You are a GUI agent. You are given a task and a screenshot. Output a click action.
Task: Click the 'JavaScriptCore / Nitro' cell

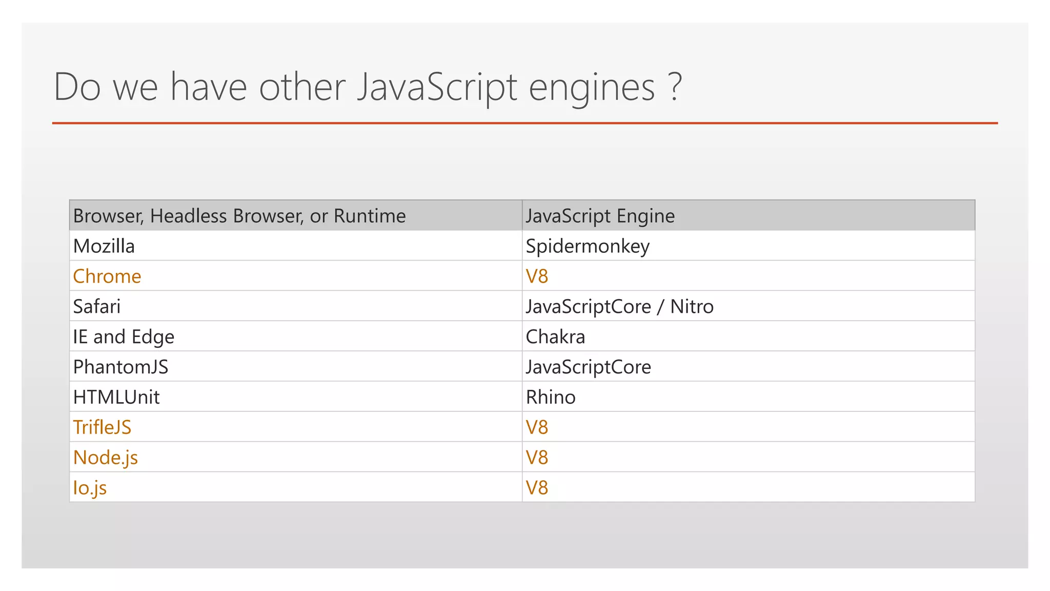(749, 306)
